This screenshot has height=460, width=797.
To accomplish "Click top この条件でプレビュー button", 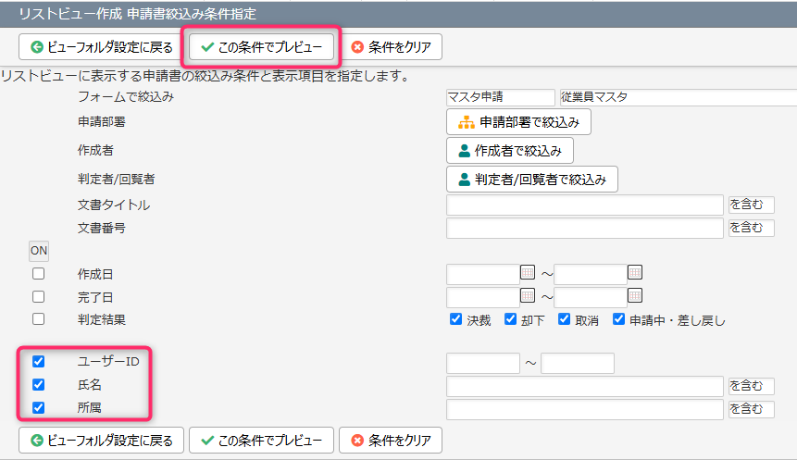I will 261,47.
